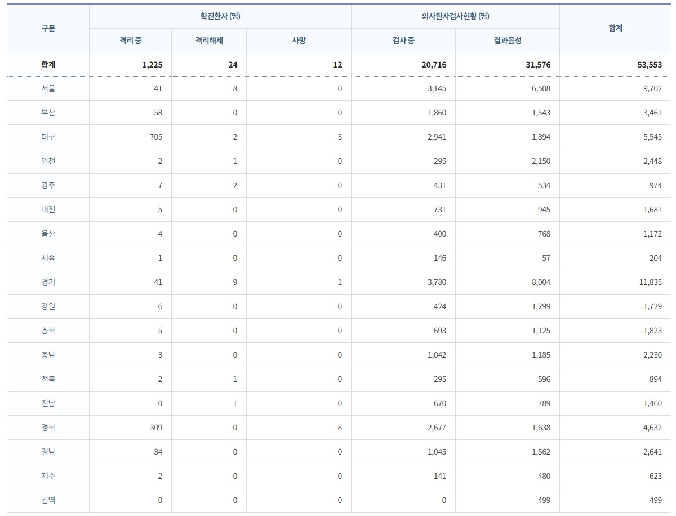Select the 의사환자검사현황 (명) group header
Screen dimensions: 676x516
point(455,16)
